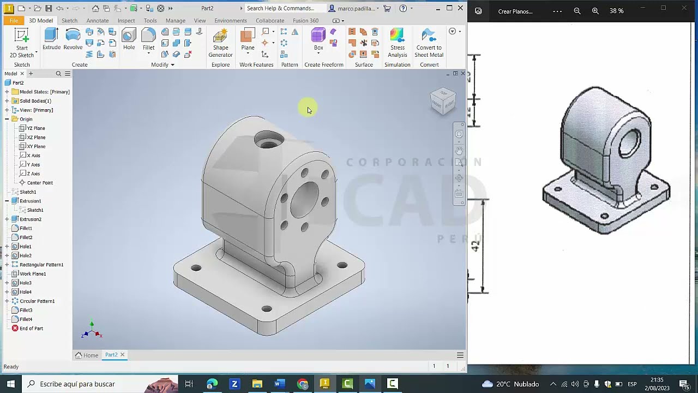Viewport: 698px width, 393px height.
Task: Open the Annotate ribbon tab
Action: (x=98, y=21)
